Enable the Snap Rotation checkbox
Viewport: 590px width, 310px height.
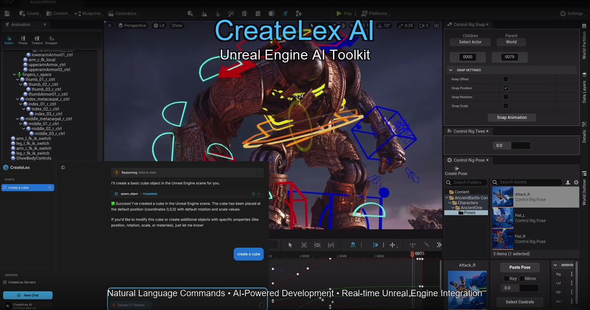coord(506,96)
